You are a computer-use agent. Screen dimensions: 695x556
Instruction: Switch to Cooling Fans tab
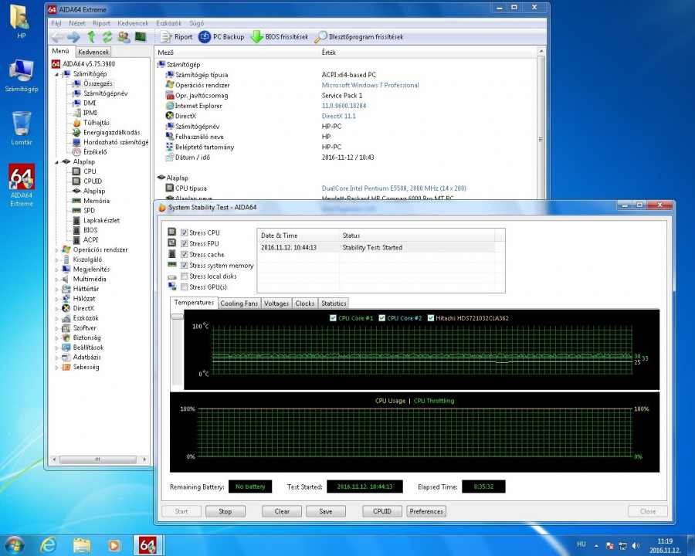pyautogui.click(x=239, y=303)
